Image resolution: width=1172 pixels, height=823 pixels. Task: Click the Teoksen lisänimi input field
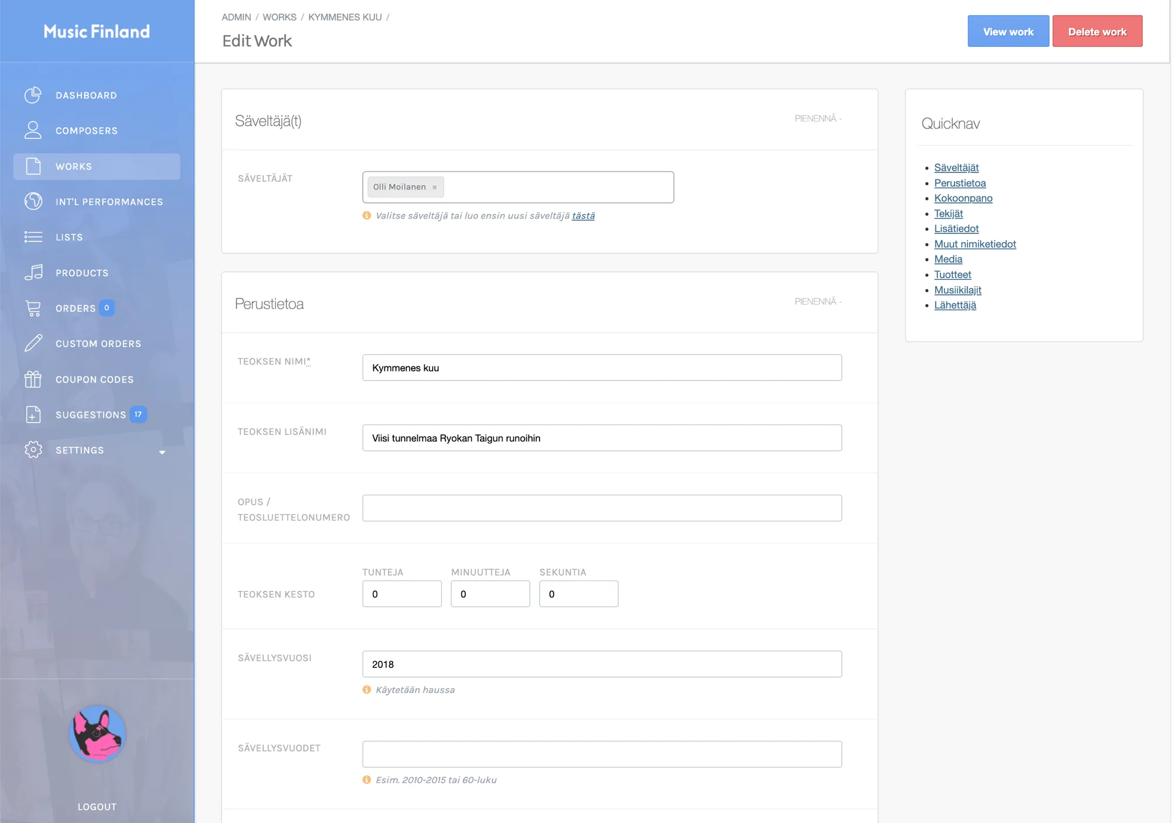602,438
